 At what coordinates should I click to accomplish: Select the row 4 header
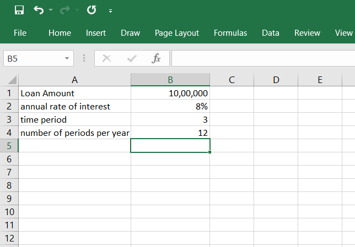[9, 133]
